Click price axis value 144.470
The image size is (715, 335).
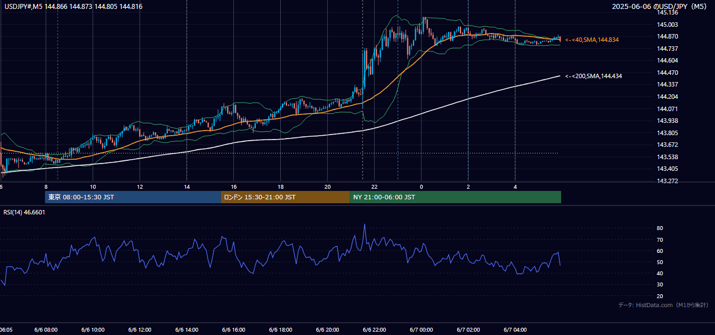[x=667, y=73]
